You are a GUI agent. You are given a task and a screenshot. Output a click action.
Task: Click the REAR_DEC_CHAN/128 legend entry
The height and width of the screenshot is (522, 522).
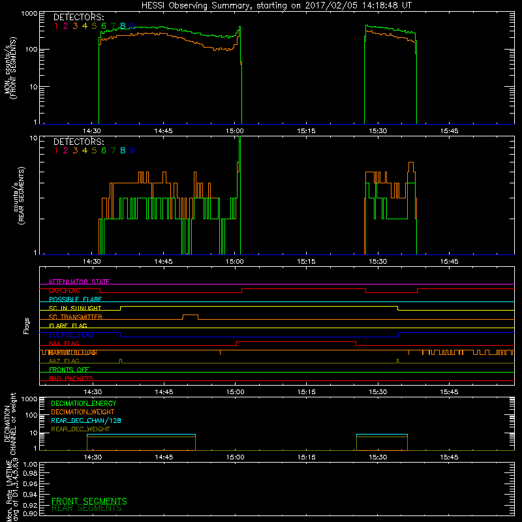point(86,421)
